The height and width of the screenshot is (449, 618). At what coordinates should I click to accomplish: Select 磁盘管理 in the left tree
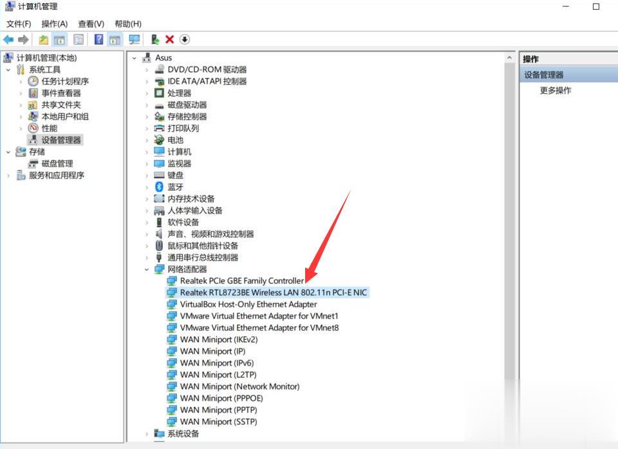pyautogui.click(x=57, y=164)
